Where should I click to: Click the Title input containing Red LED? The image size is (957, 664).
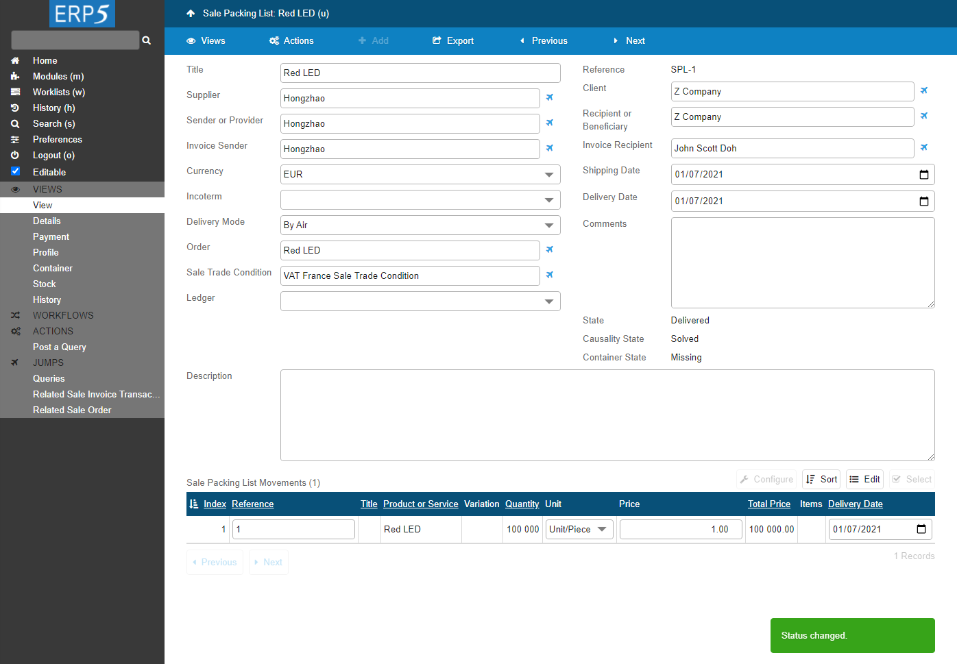point(420,73)
